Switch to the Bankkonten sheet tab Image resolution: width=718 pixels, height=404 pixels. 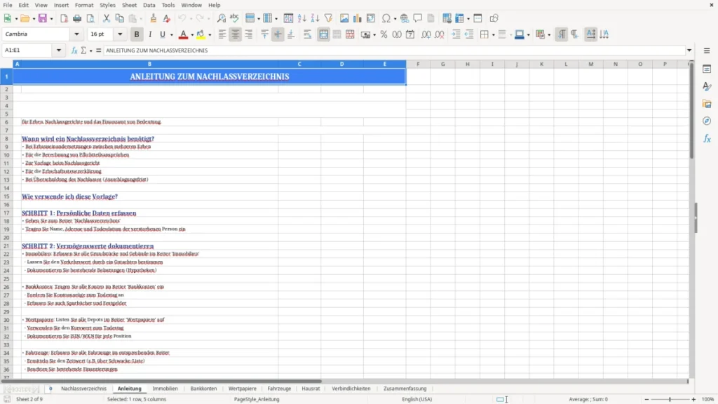[x=203, y=389]
